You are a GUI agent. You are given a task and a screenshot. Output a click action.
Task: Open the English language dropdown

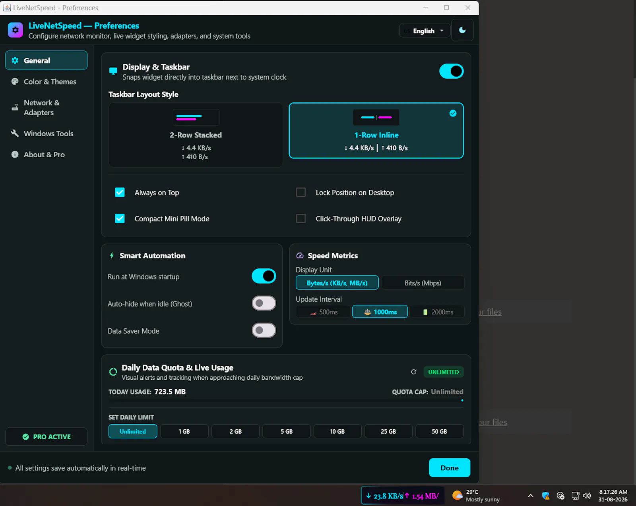point(425,31)
